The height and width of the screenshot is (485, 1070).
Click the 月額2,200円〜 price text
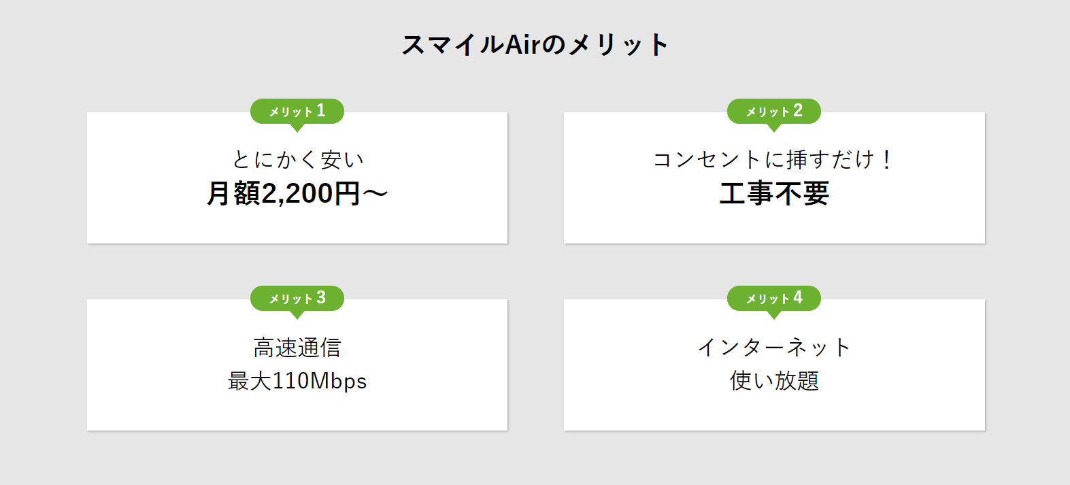297,194
